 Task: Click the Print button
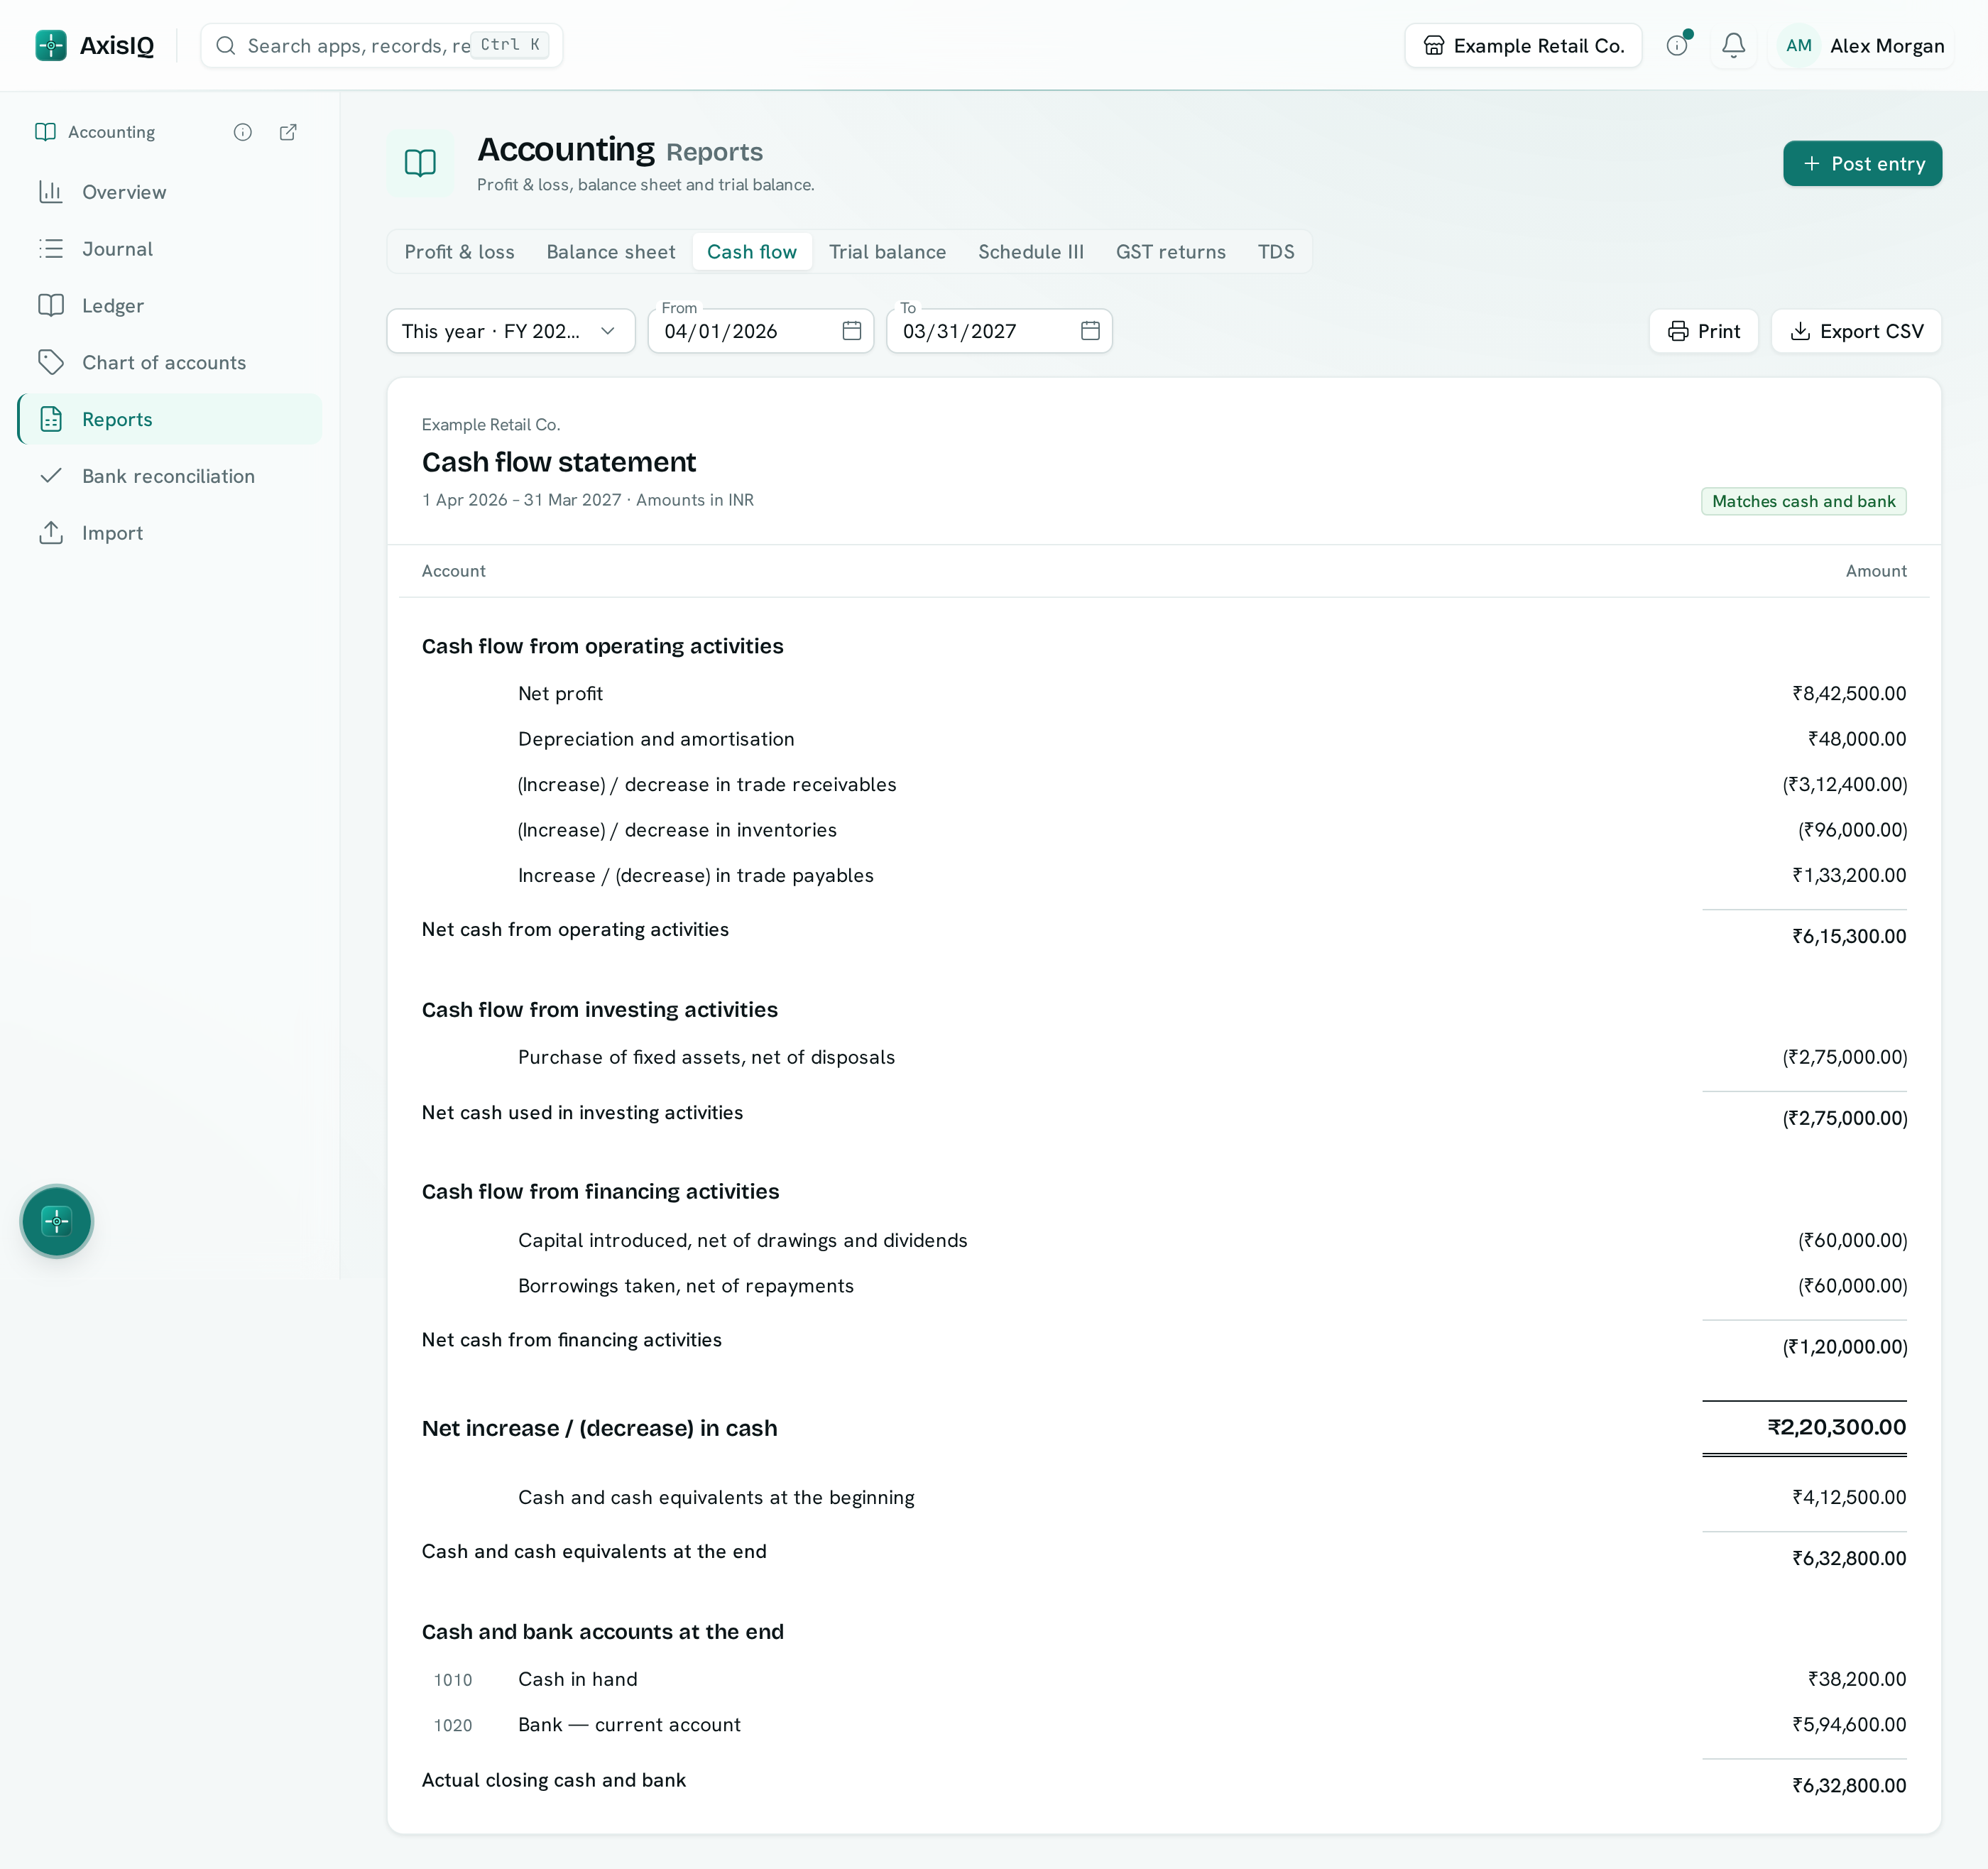pos(1703,331)
